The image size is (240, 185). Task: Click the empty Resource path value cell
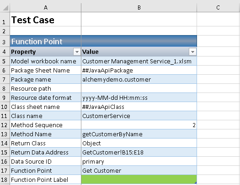[x=139, y=88]
